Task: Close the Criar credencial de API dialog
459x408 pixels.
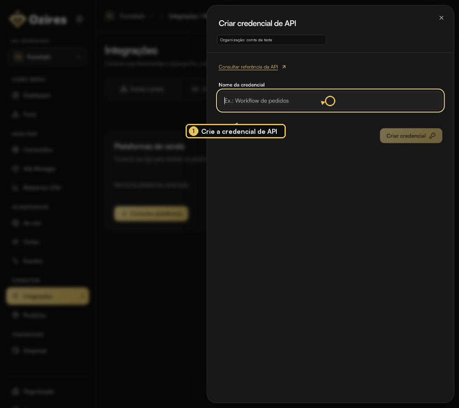Action: [441, 18]
